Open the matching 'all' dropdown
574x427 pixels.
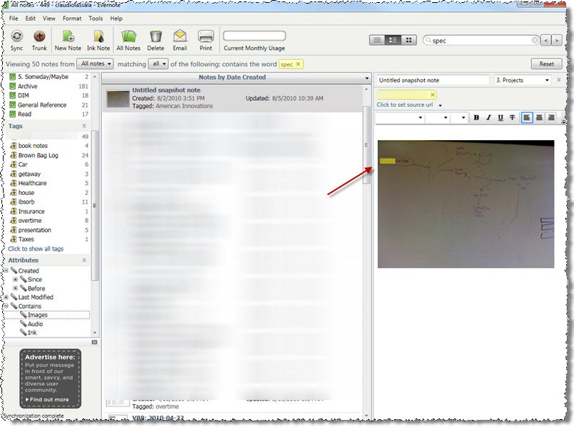tap(158, 64)
